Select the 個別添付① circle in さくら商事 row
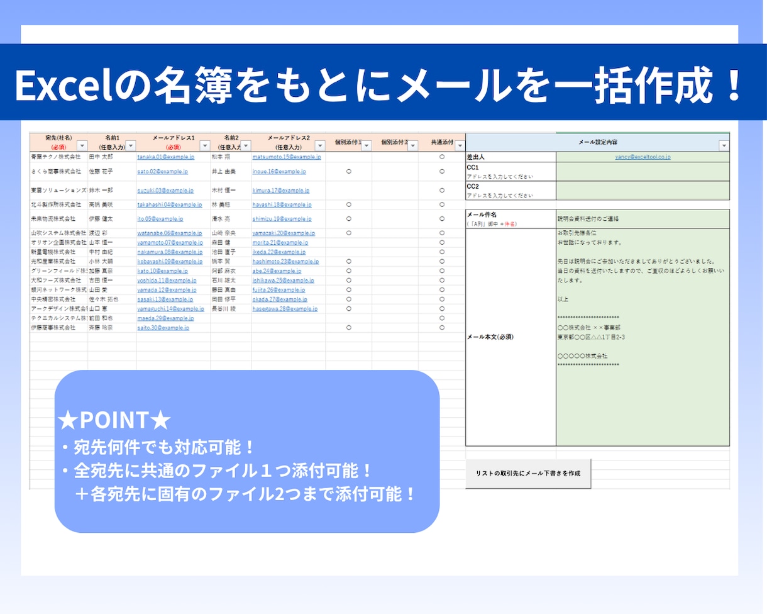Viewport: 767px width, 614px height. [x=349, y=171]
